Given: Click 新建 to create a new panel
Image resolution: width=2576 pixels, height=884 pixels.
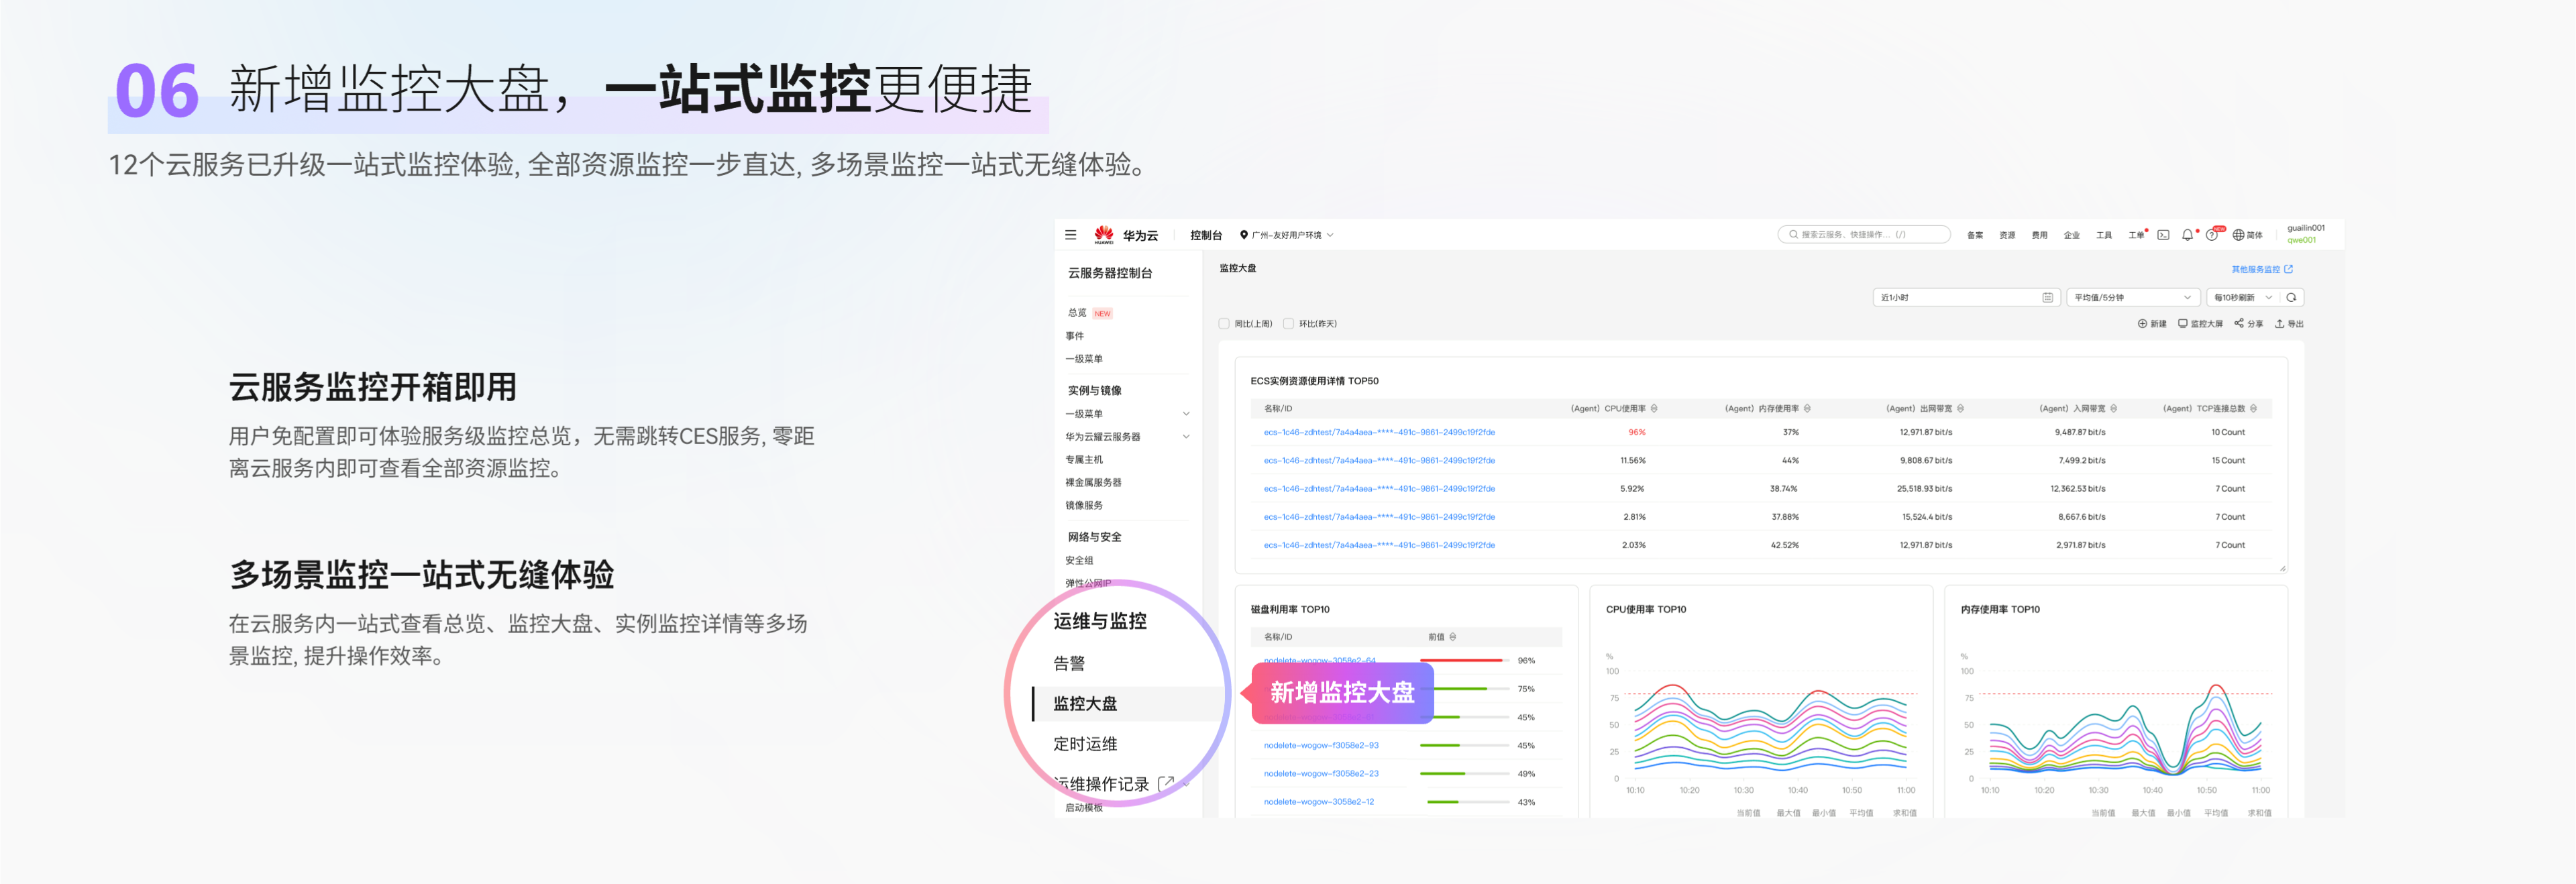Looking at the screenshot, I should [x=2152, y=323].
